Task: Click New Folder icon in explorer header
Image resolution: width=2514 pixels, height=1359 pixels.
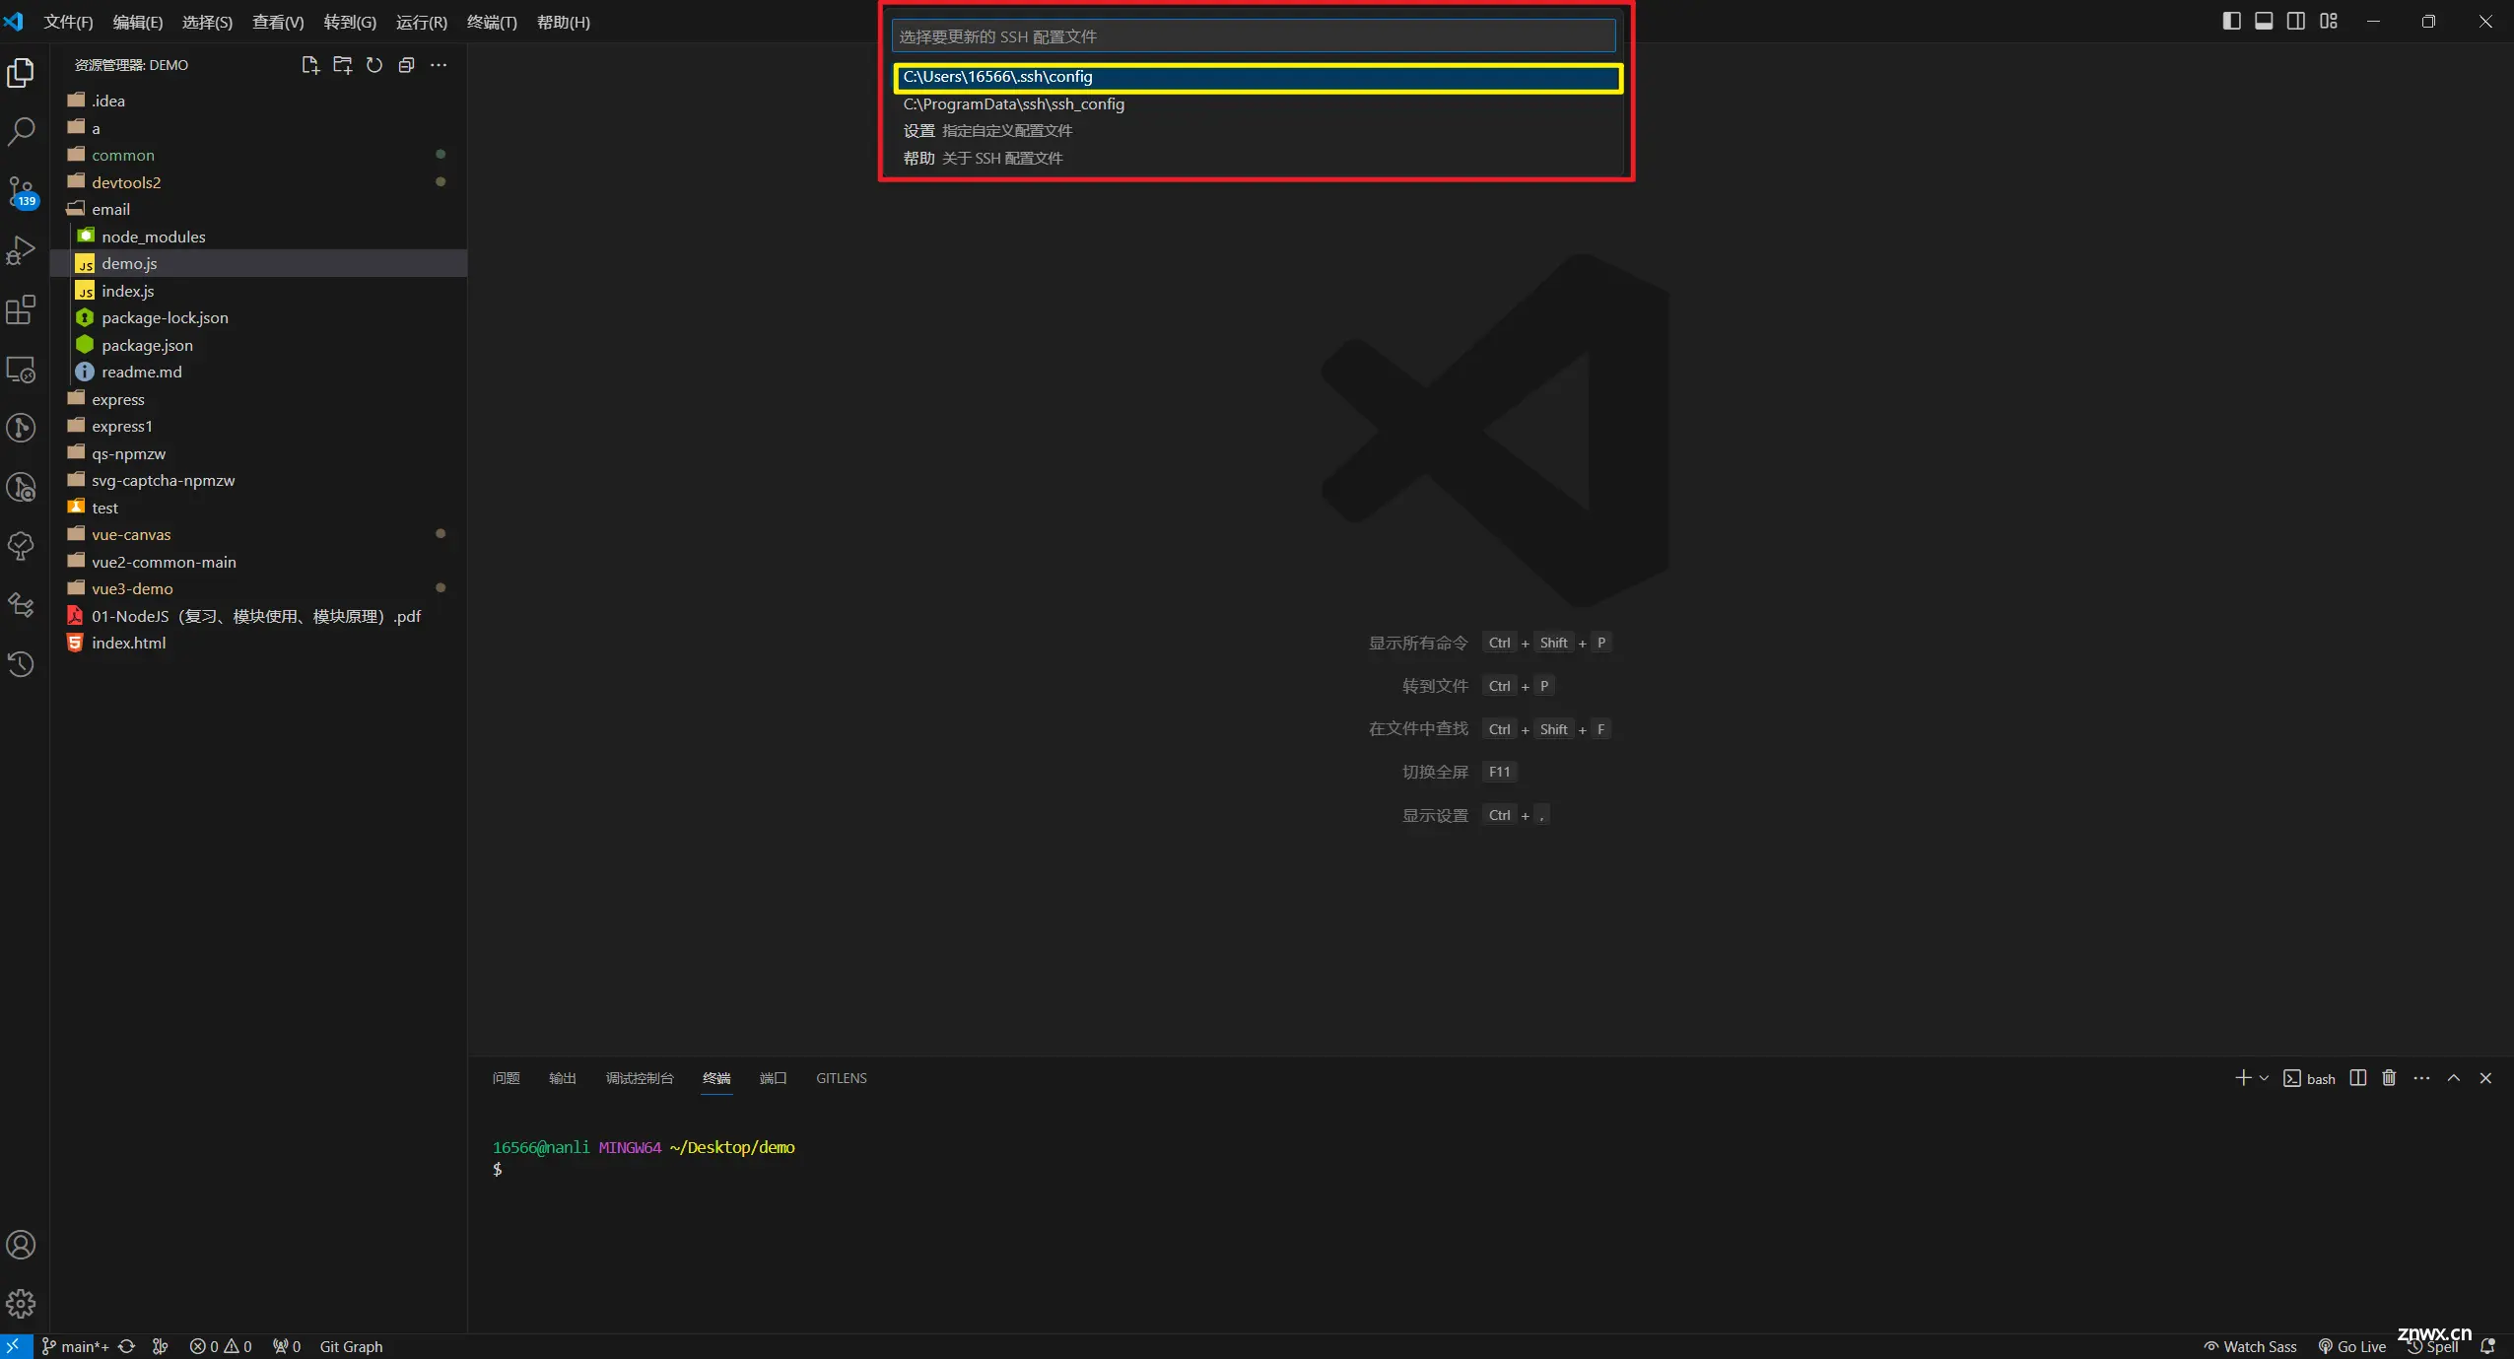Action: (342, 65)
